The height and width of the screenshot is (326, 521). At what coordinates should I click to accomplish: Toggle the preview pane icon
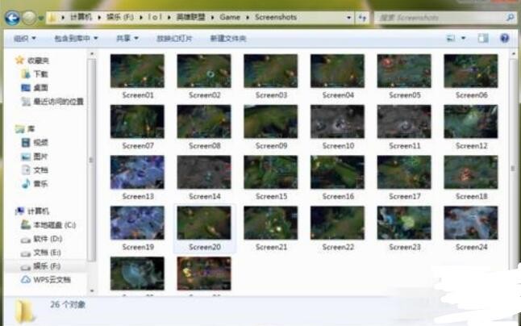tap(483, 37)
